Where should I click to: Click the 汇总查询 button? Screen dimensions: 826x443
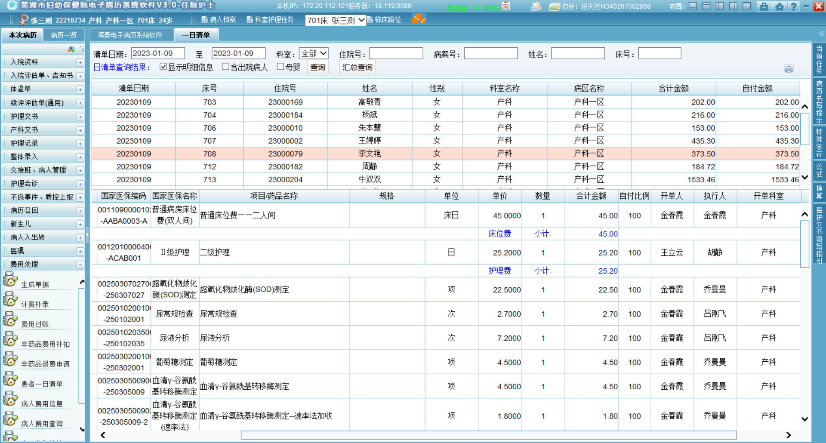click(357, 68)
